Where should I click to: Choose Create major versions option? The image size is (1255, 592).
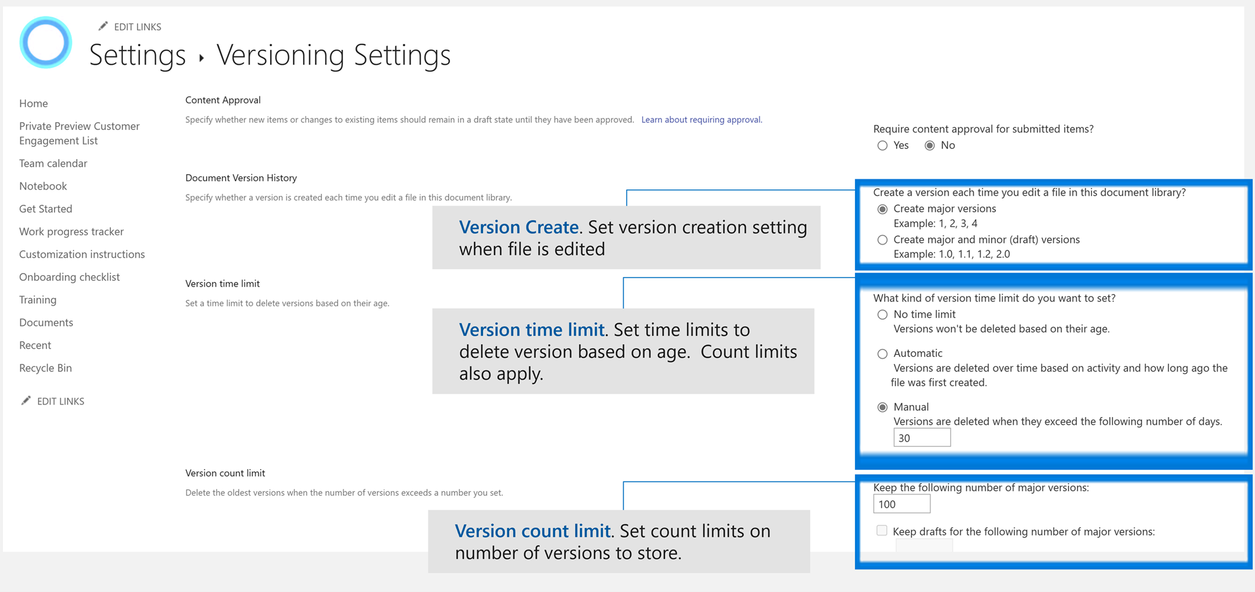click(882, 209)
